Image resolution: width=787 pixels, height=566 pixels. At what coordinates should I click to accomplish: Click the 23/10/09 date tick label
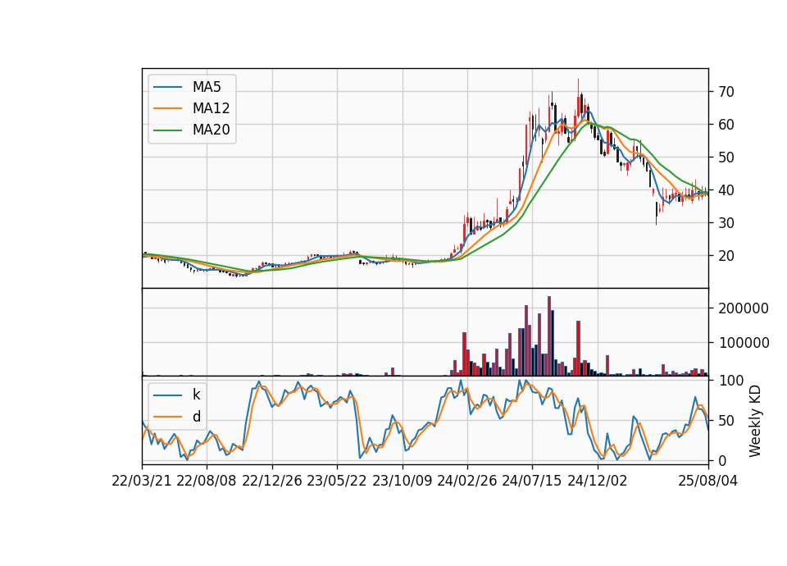pos(402,481)
